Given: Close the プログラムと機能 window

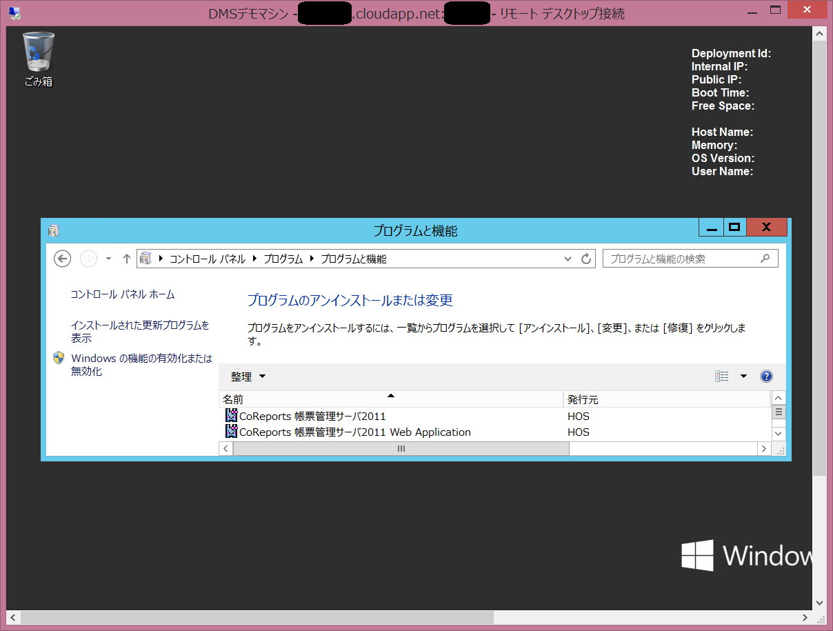Looking at the screenshot, I should click(x=767, y=228).
